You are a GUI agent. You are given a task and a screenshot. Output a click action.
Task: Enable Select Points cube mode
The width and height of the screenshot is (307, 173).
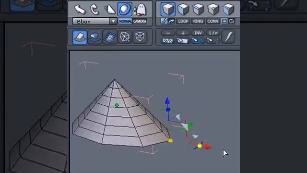213,9
